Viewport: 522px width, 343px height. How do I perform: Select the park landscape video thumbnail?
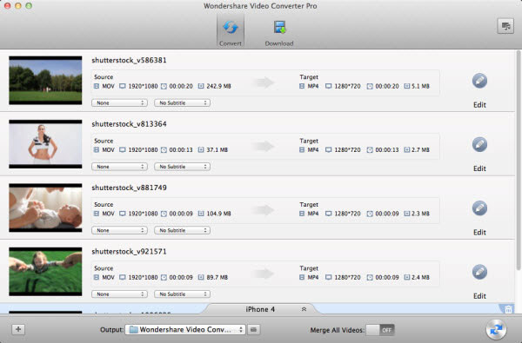(x=45, y=81)
